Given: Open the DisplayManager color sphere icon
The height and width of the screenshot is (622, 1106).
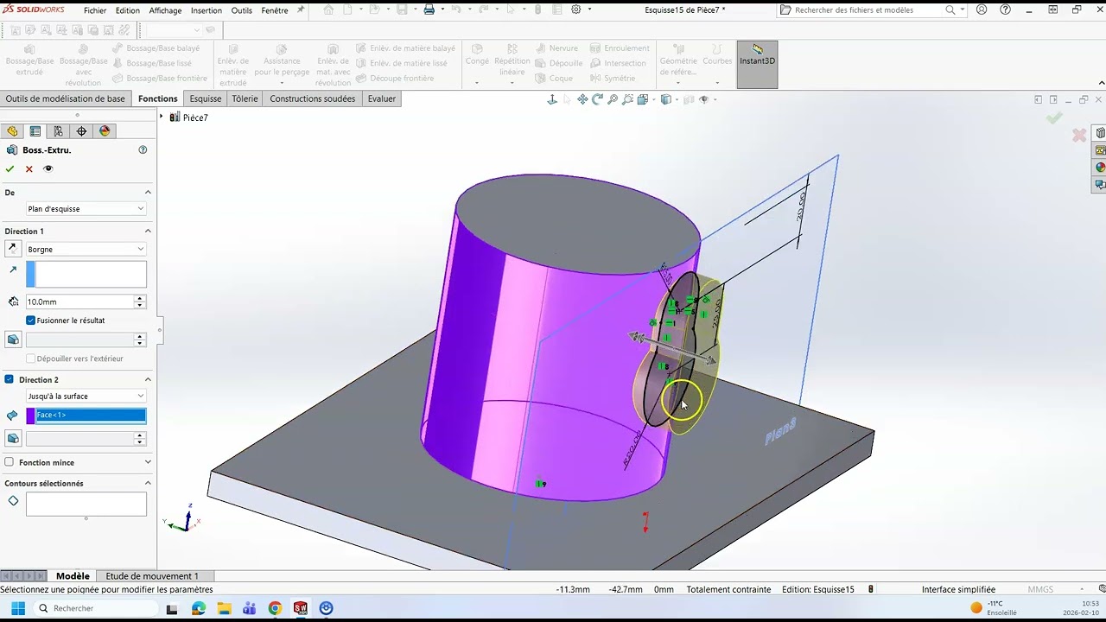Looking at the screenshot, I should point(105,131).
